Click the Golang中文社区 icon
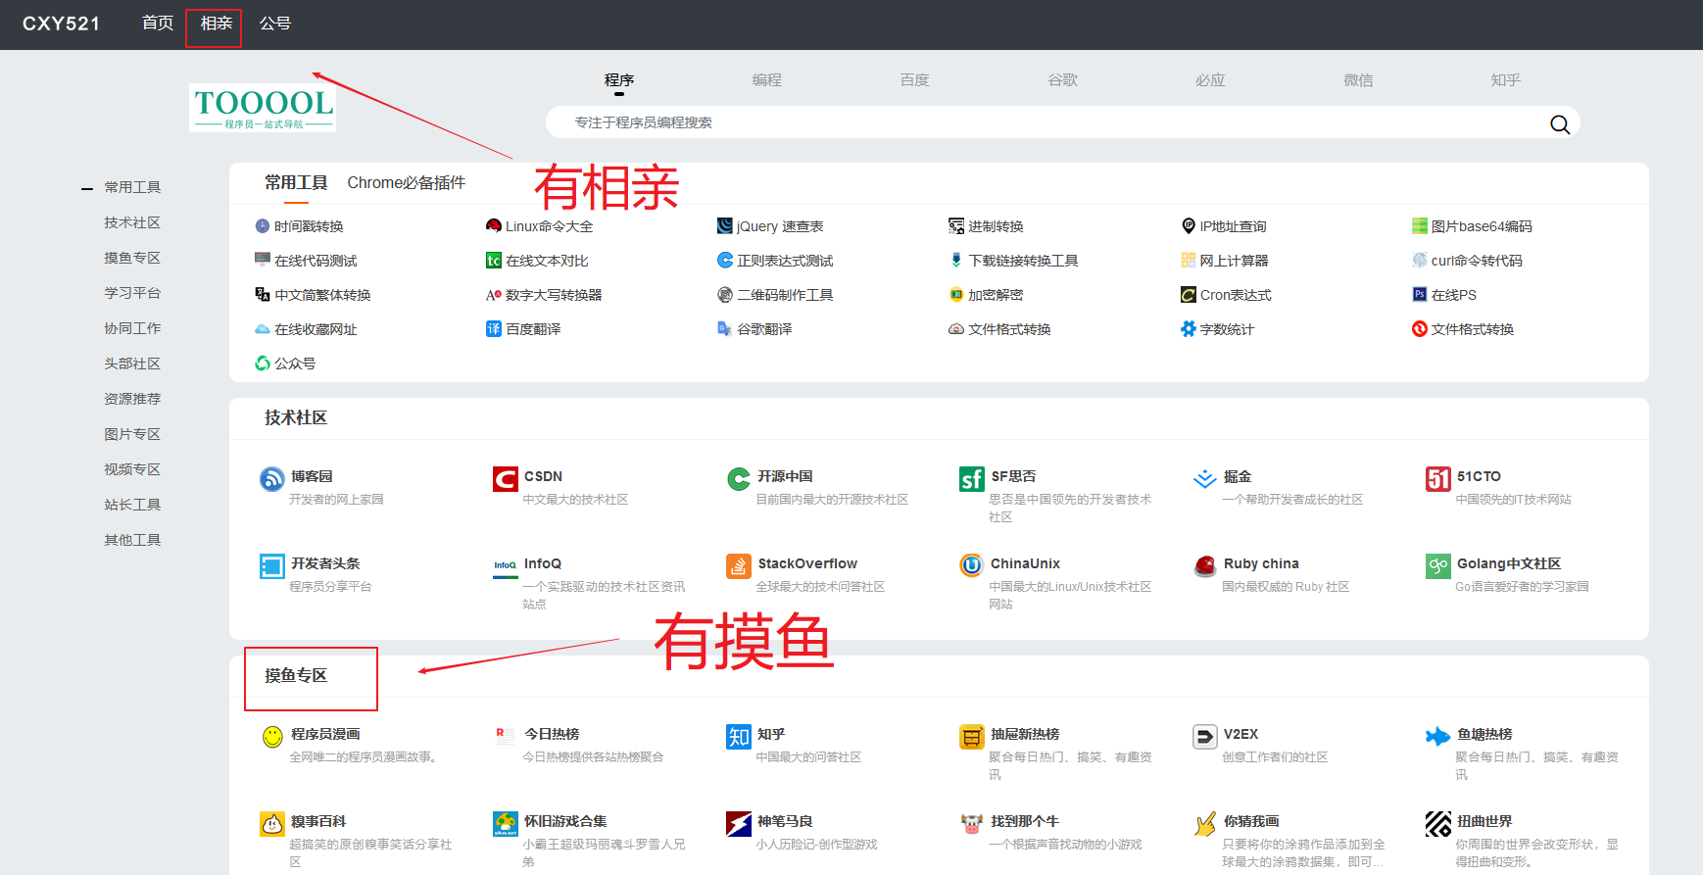The image size is (1703, 875). click(1437, 566)
